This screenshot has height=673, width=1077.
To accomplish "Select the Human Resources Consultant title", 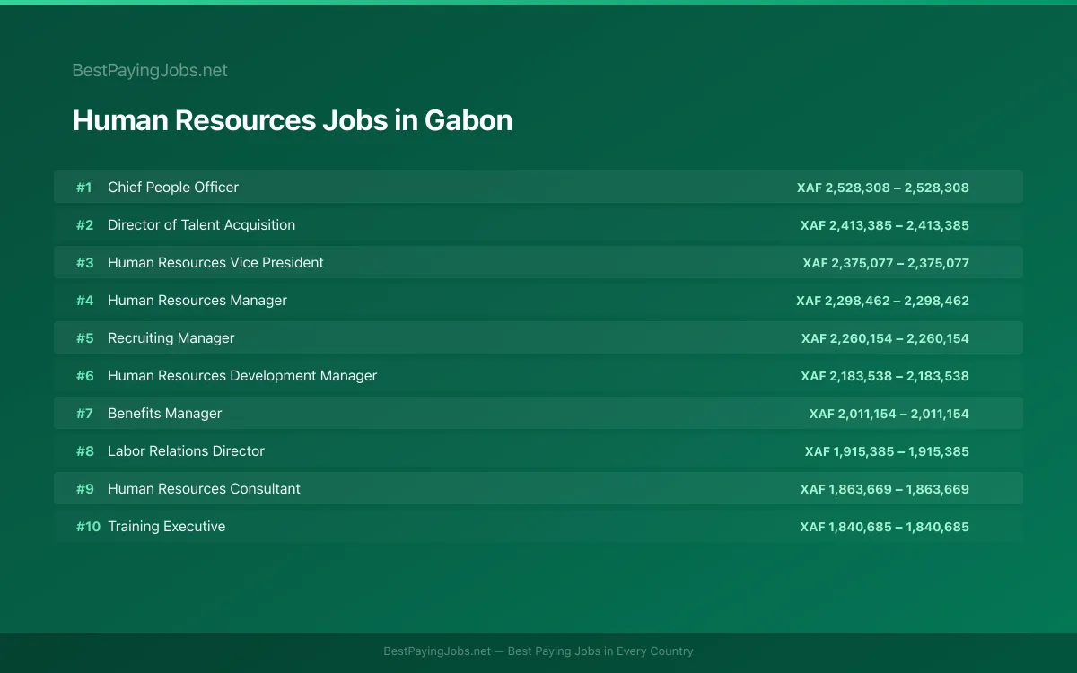I will point(204,488).
